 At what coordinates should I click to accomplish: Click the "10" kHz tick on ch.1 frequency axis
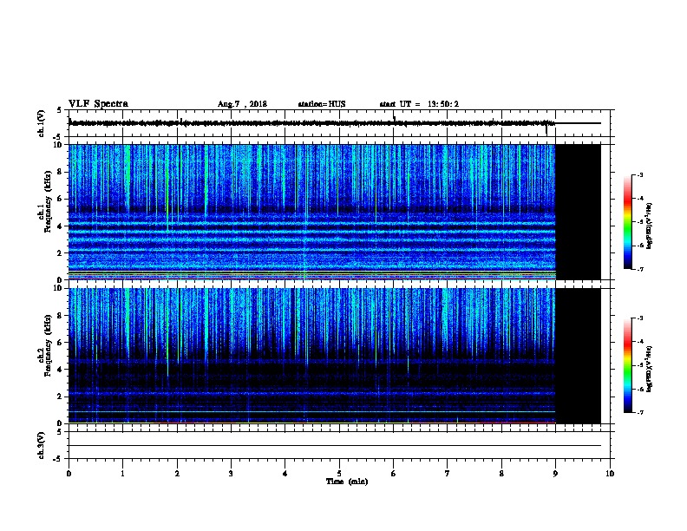59,145
